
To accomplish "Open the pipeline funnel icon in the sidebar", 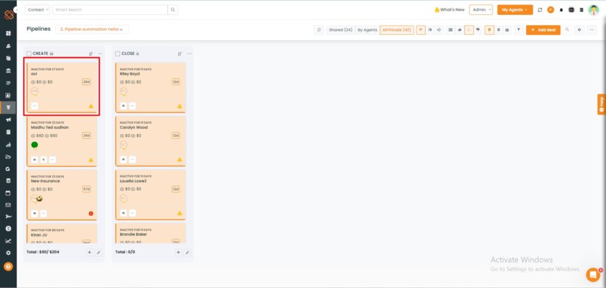I will 8,107.
